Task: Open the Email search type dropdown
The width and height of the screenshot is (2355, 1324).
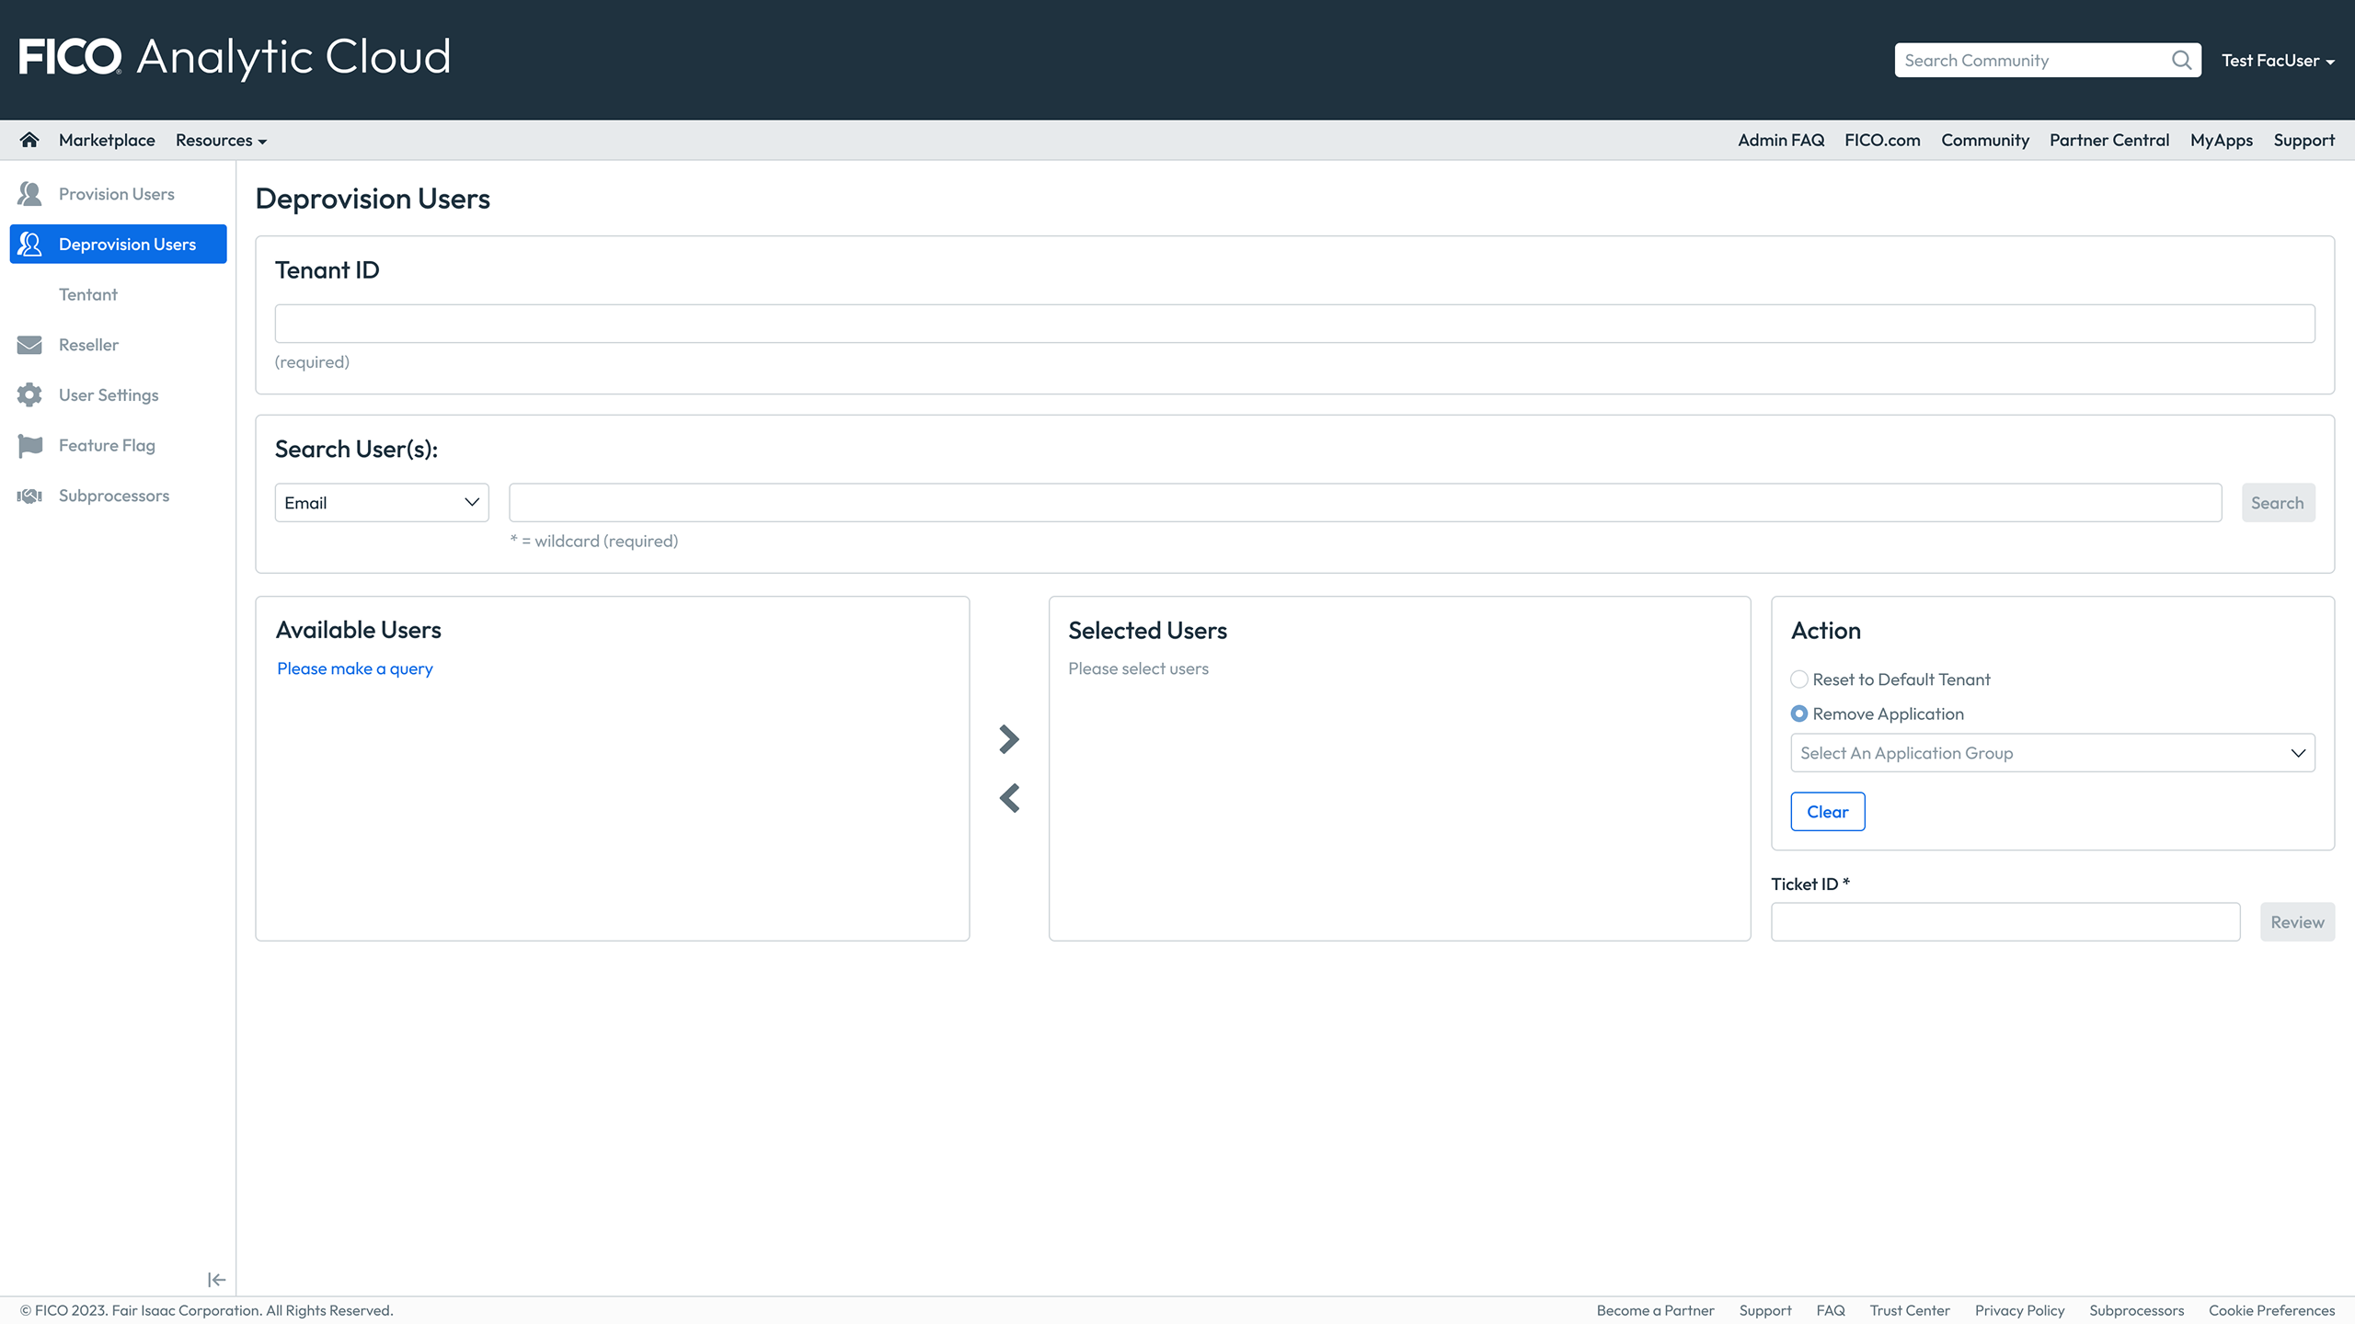Action: pyautogui.click(x=381, y=503)
